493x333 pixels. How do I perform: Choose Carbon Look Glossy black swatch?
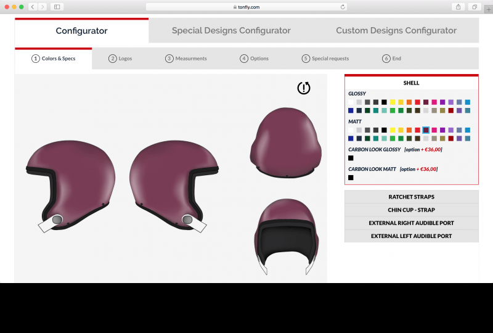pyautogui.click(x=351, y=158)
